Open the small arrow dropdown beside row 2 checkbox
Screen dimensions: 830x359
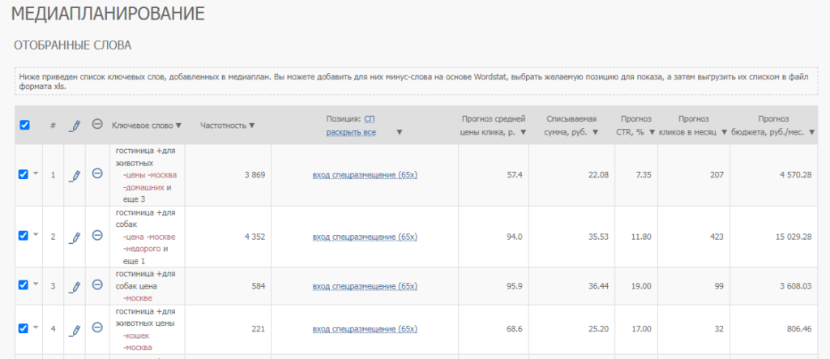coord(36,236)
